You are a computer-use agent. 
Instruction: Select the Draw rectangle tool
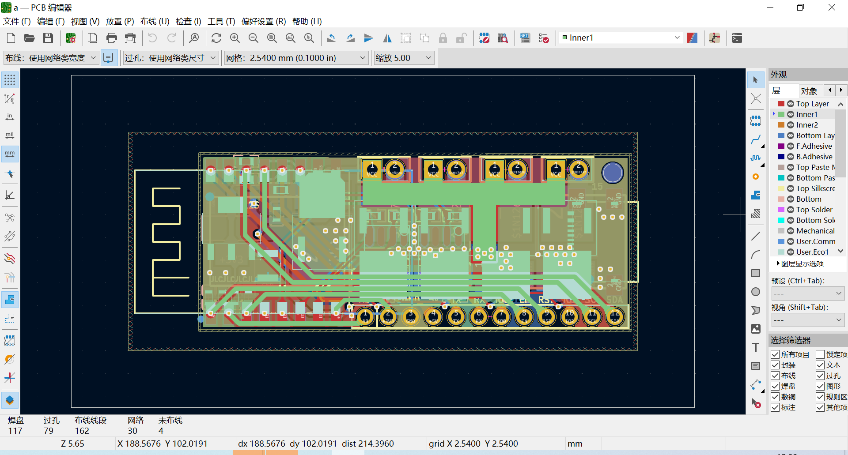pos(756,273)
